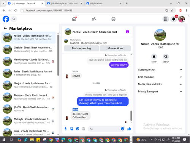Send a thumbs up like
The image size is (190, 143).
click(129, 129)
